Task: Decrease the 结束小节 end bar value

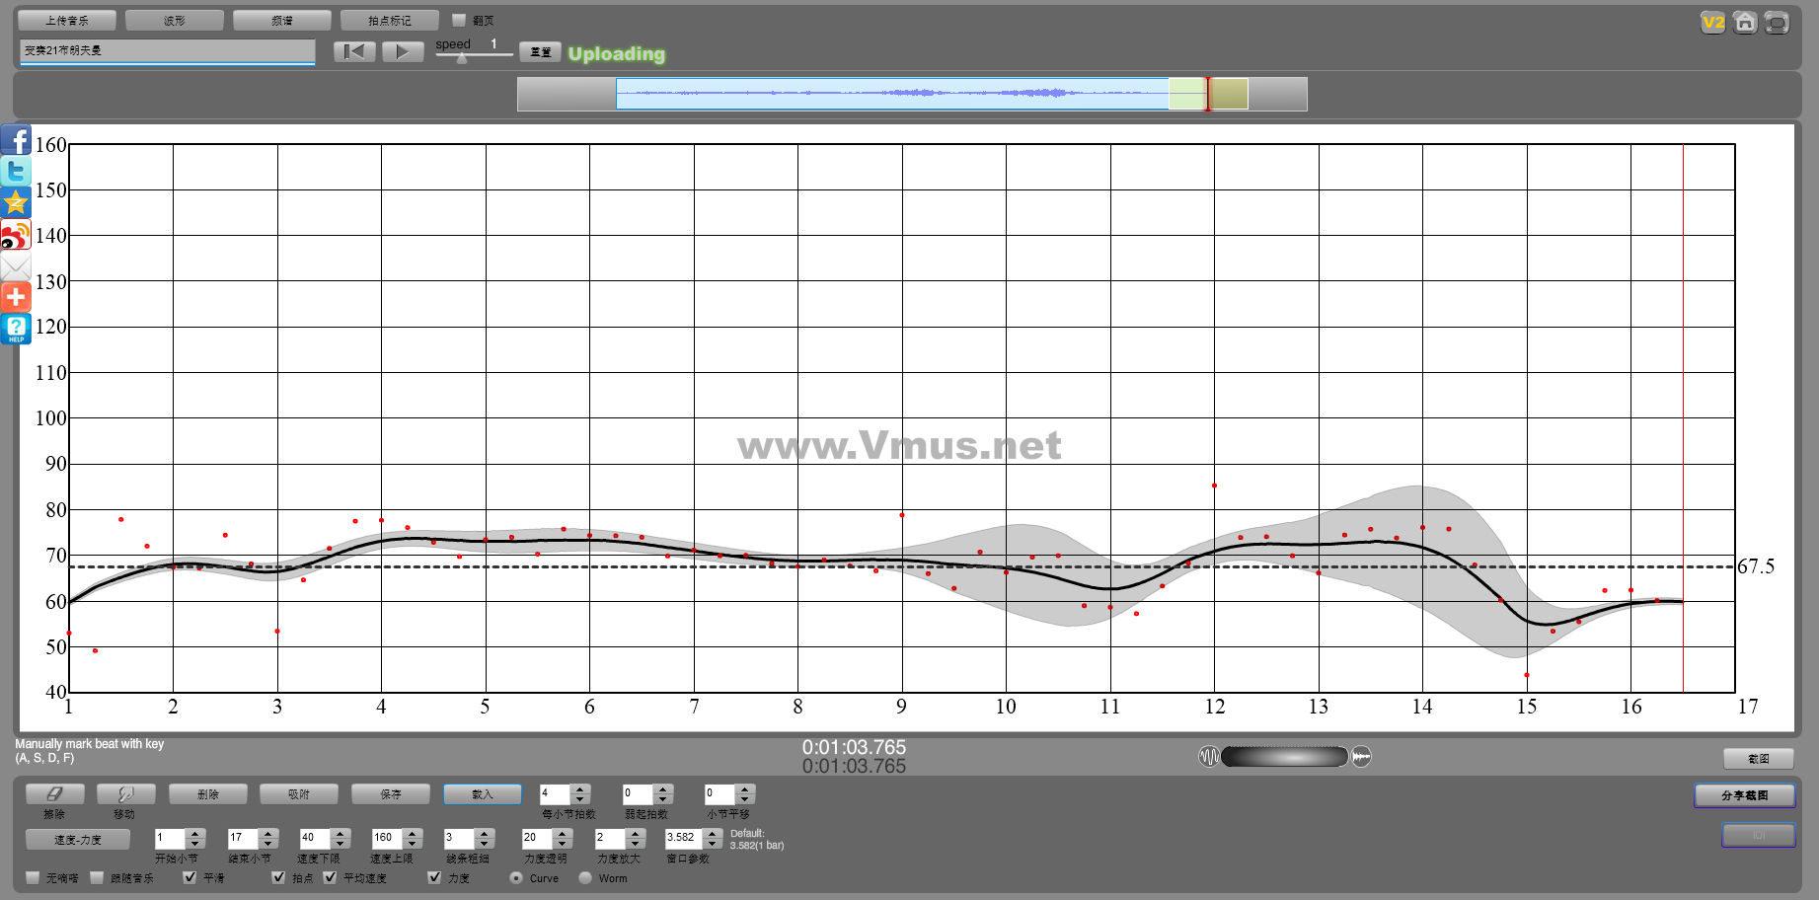Action: tap(267, 844)
